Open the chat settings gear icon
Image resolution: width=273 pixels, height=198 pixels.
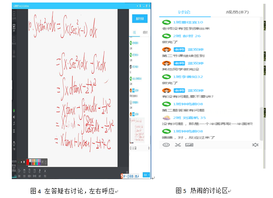click(x=255, y=145)
